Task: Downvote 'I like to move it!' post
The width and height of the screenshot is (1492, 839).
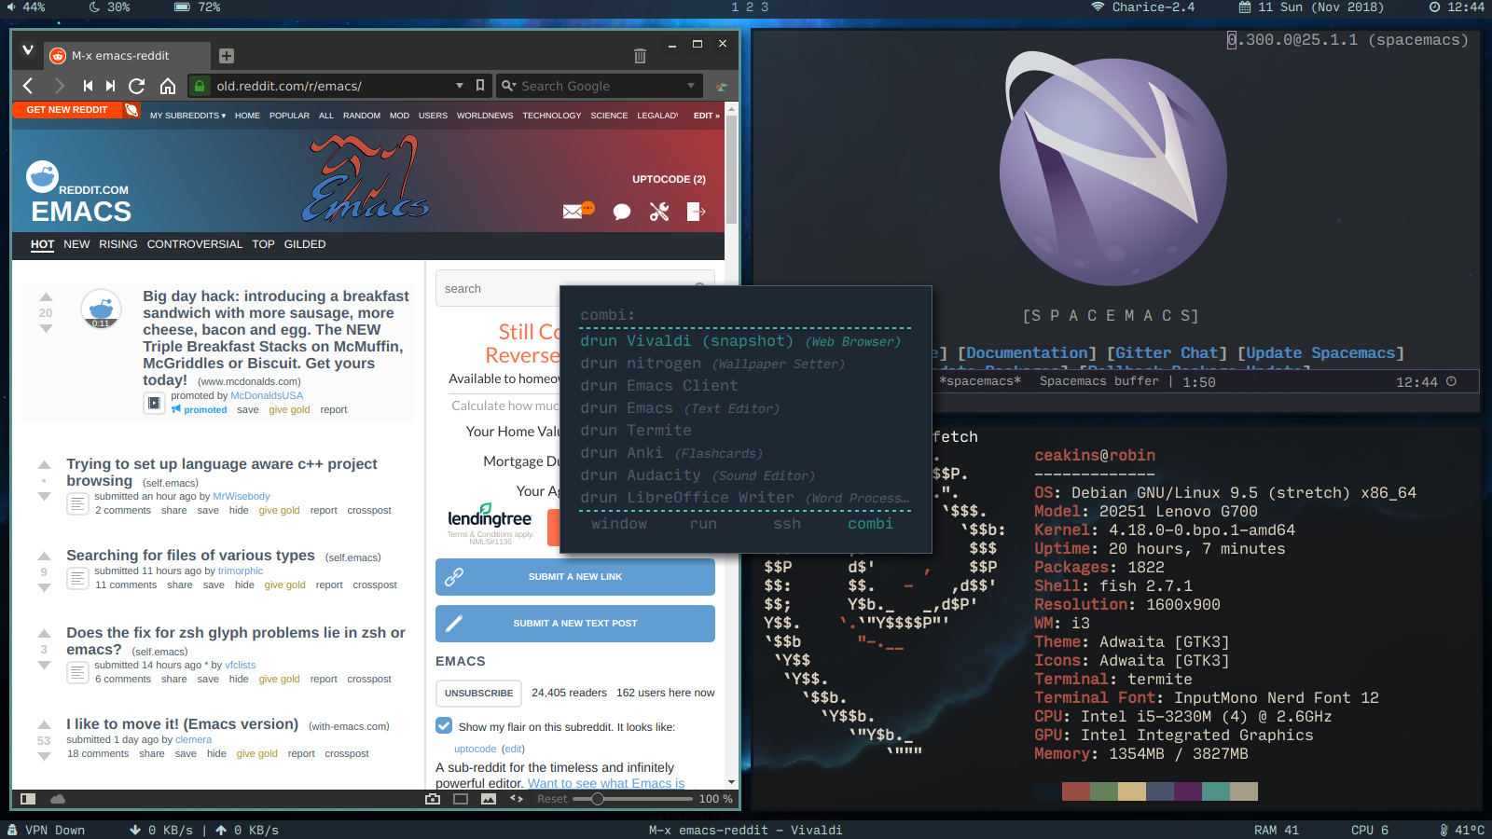Action: 44,756
